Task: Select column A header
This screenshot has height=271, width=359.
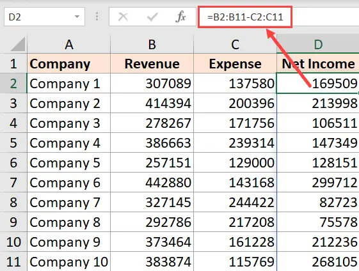Action: pyautogui.click(x=68, y=44)
